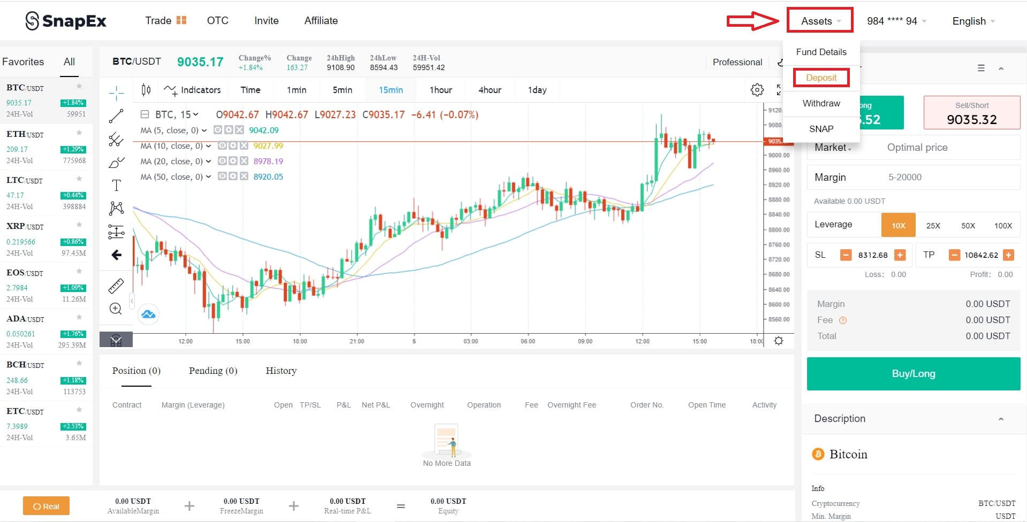Collapse the order panel with chevron
This screenshot has height=522, width=1027.
tap(1001, 68)
